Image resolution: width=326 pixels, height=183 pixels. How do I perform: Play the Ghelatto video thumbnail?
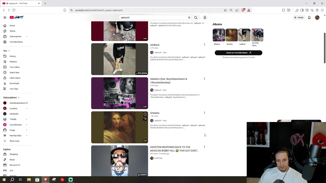click(x=119, y=127)
